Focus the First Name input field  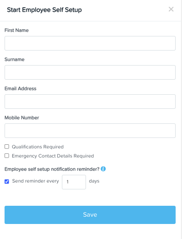click(x=90, y=43)
